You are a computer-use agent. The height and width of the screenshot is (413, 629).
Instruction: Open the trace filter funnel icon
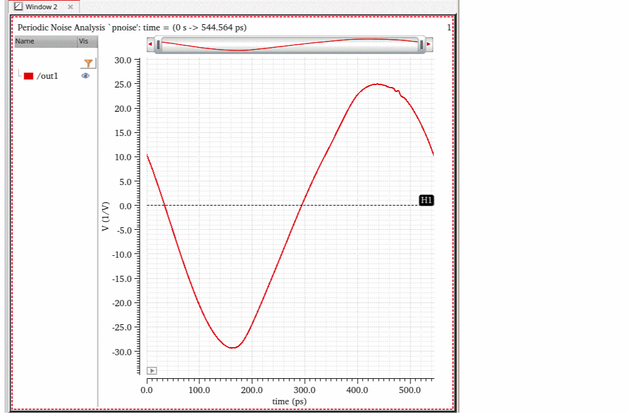coord(88,63)
